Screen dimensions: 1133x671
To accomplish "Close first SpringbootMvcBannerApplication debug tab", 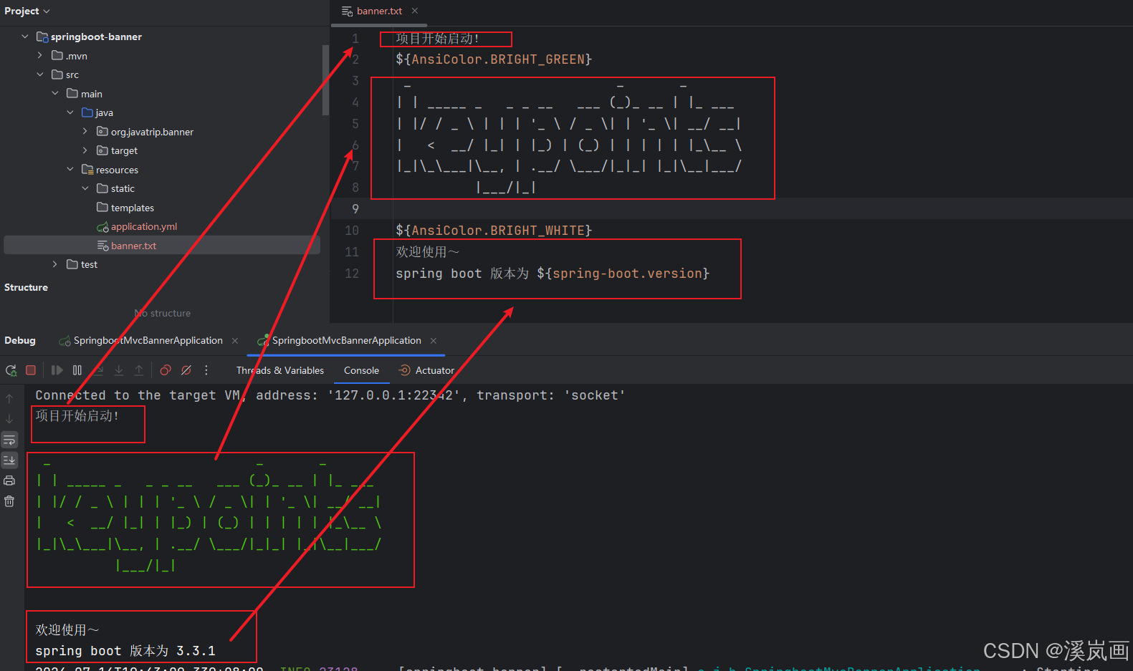I will coord(235,341).
